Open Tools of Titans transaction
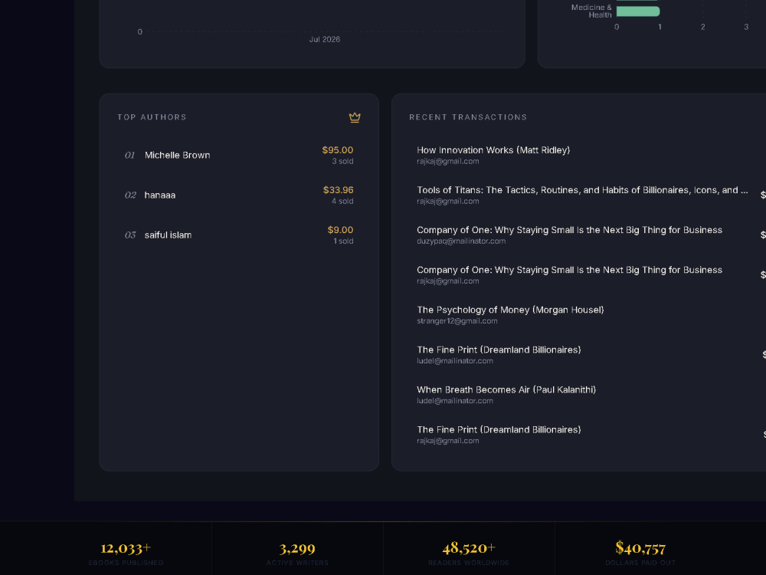766x575 pixels. pyautogui.click(x=582, y=190)
